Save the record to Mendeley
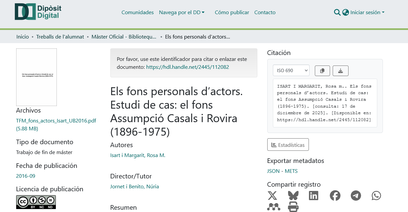 [x=274, y=207]
